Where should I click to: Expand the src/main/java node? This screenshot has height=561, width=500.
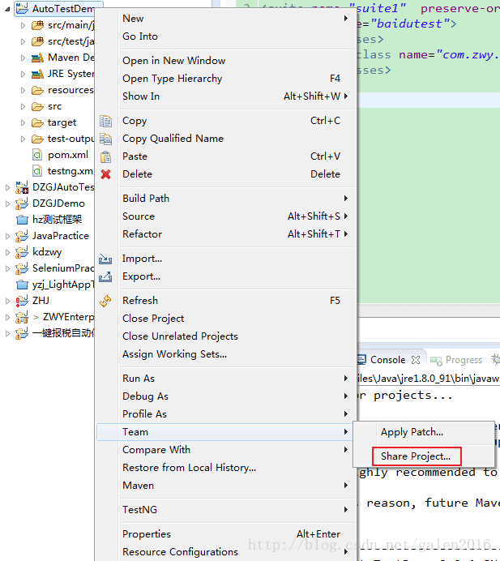pyautogui.click(x=24, y=25)
